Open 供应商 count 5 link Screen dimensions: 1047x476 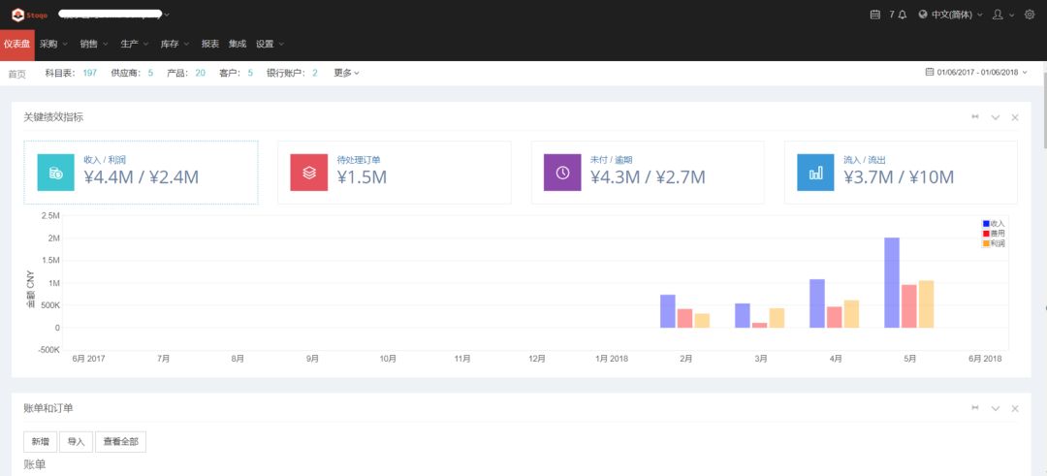pyautogui.click(x=150, y=73)
